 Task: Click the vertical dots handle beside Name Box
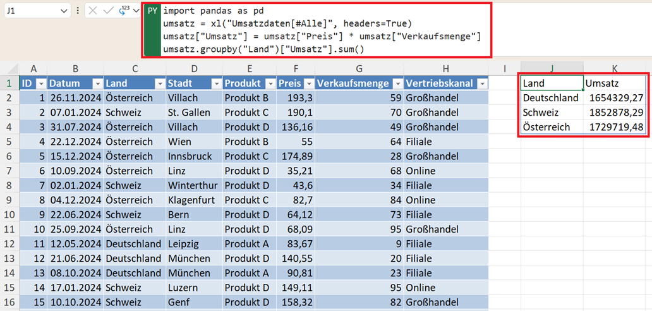[x=78, y=11]
